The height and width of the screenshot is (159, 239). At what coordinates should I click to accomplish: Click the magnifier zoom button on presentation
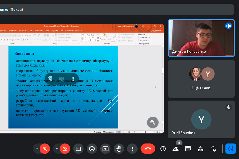click(x=153, y=122)
